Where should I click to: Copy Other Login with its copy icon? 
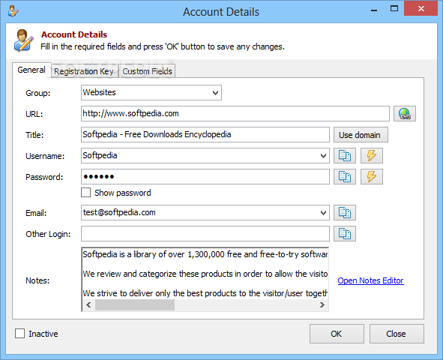(345, 234)
